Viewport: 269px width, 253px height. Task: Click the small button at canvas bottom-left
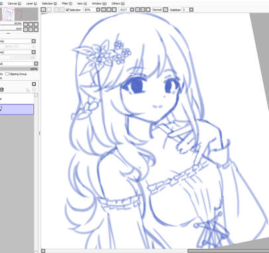coord(43,251)
